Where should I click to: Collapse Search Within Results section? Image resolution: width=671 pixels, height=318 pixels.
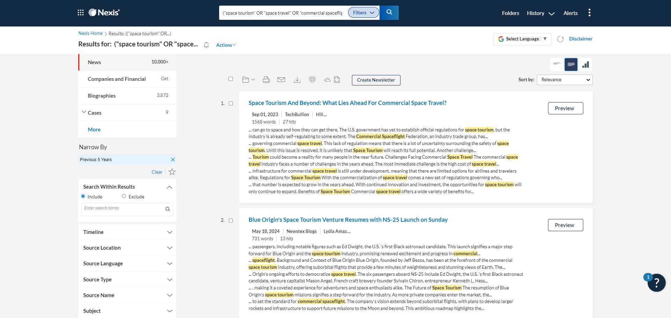point(169,187)
